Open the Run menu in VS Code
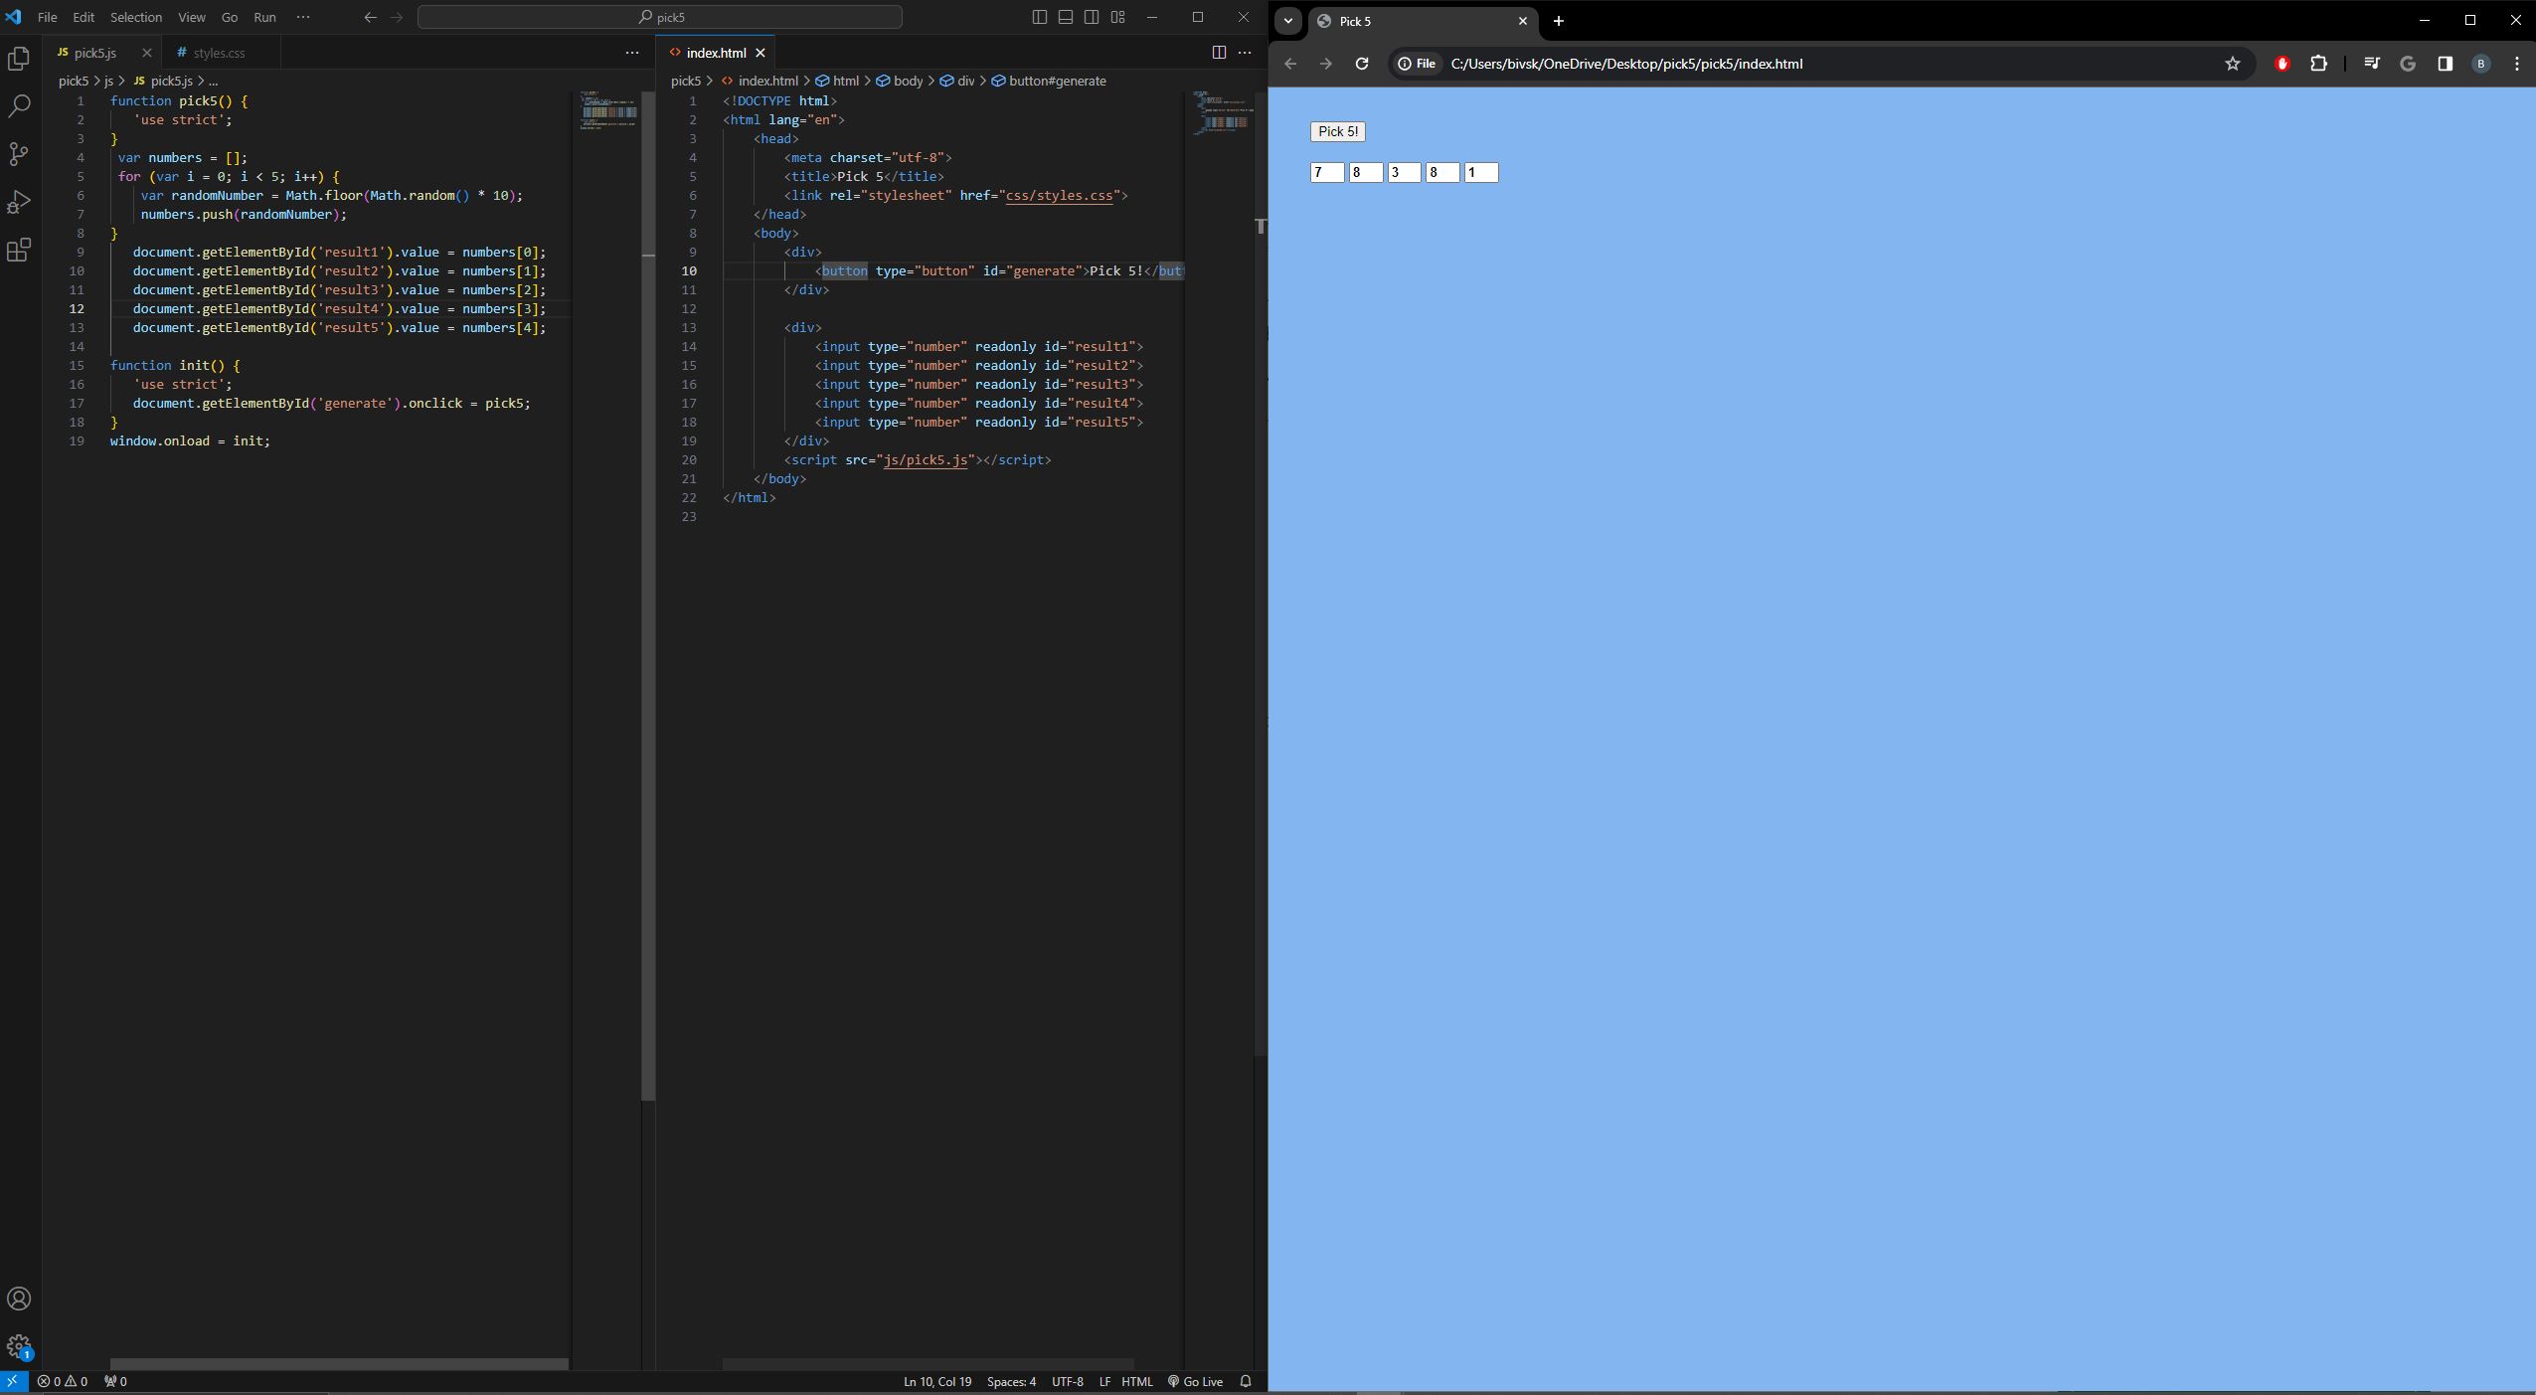 tap(264, 17)
